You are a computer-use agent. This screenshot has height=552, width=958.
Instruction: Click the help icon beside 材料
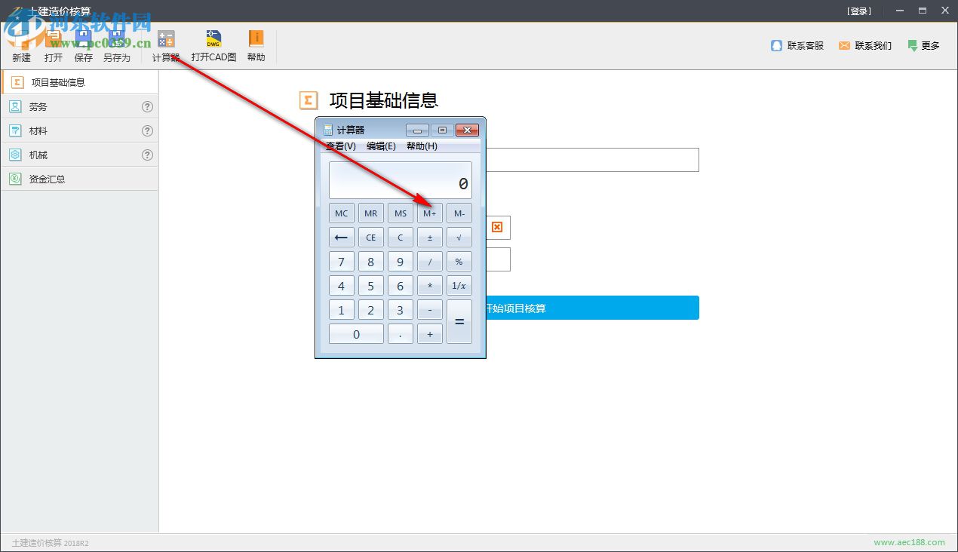click(147, 131)
